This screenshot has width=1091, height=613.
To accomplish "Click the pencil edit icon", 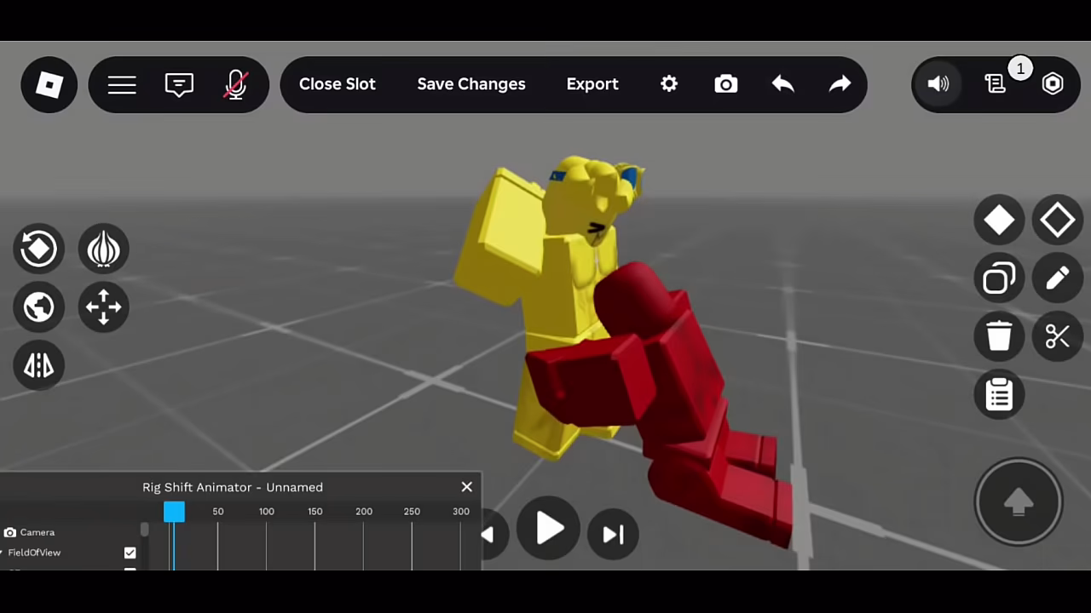I will click(x=1057, y=278).
